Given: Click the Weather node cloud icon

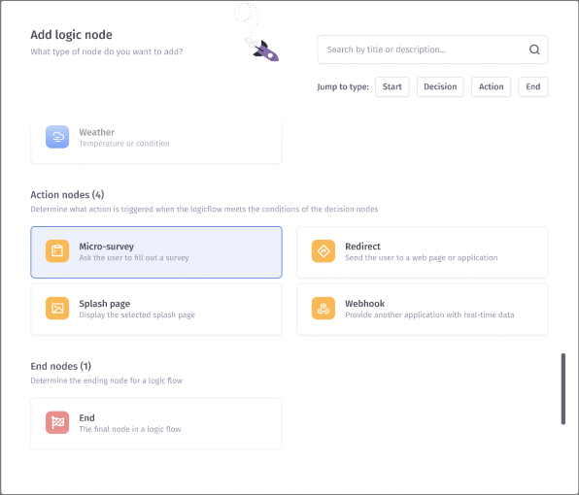Looking at the screenshot, I should 57,137.
